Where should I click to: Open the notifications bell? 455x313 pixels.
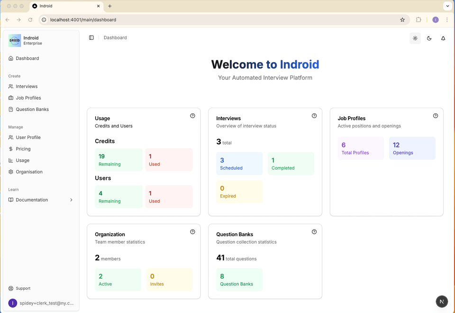(x=443, y=38)
